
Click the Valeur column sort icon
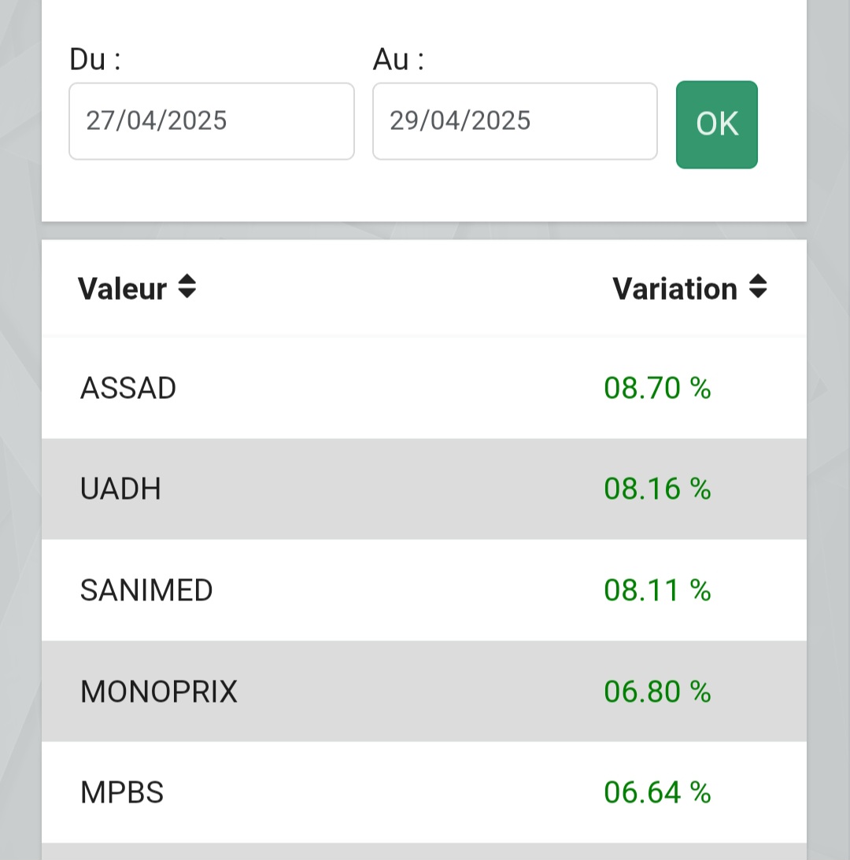pyautogui.click(x=187, y=286)
